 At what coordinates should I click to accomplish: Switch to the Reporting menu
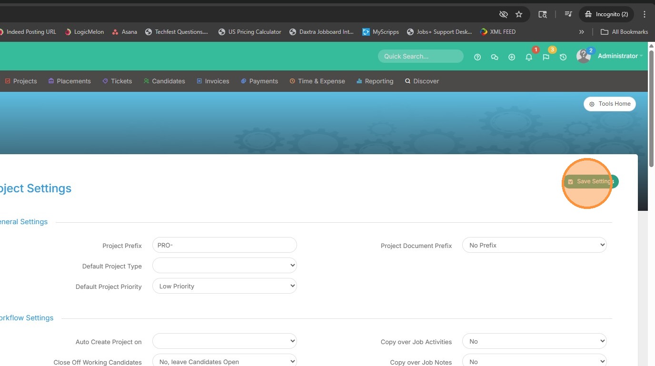pyautogui.click(x=375, y=81)
